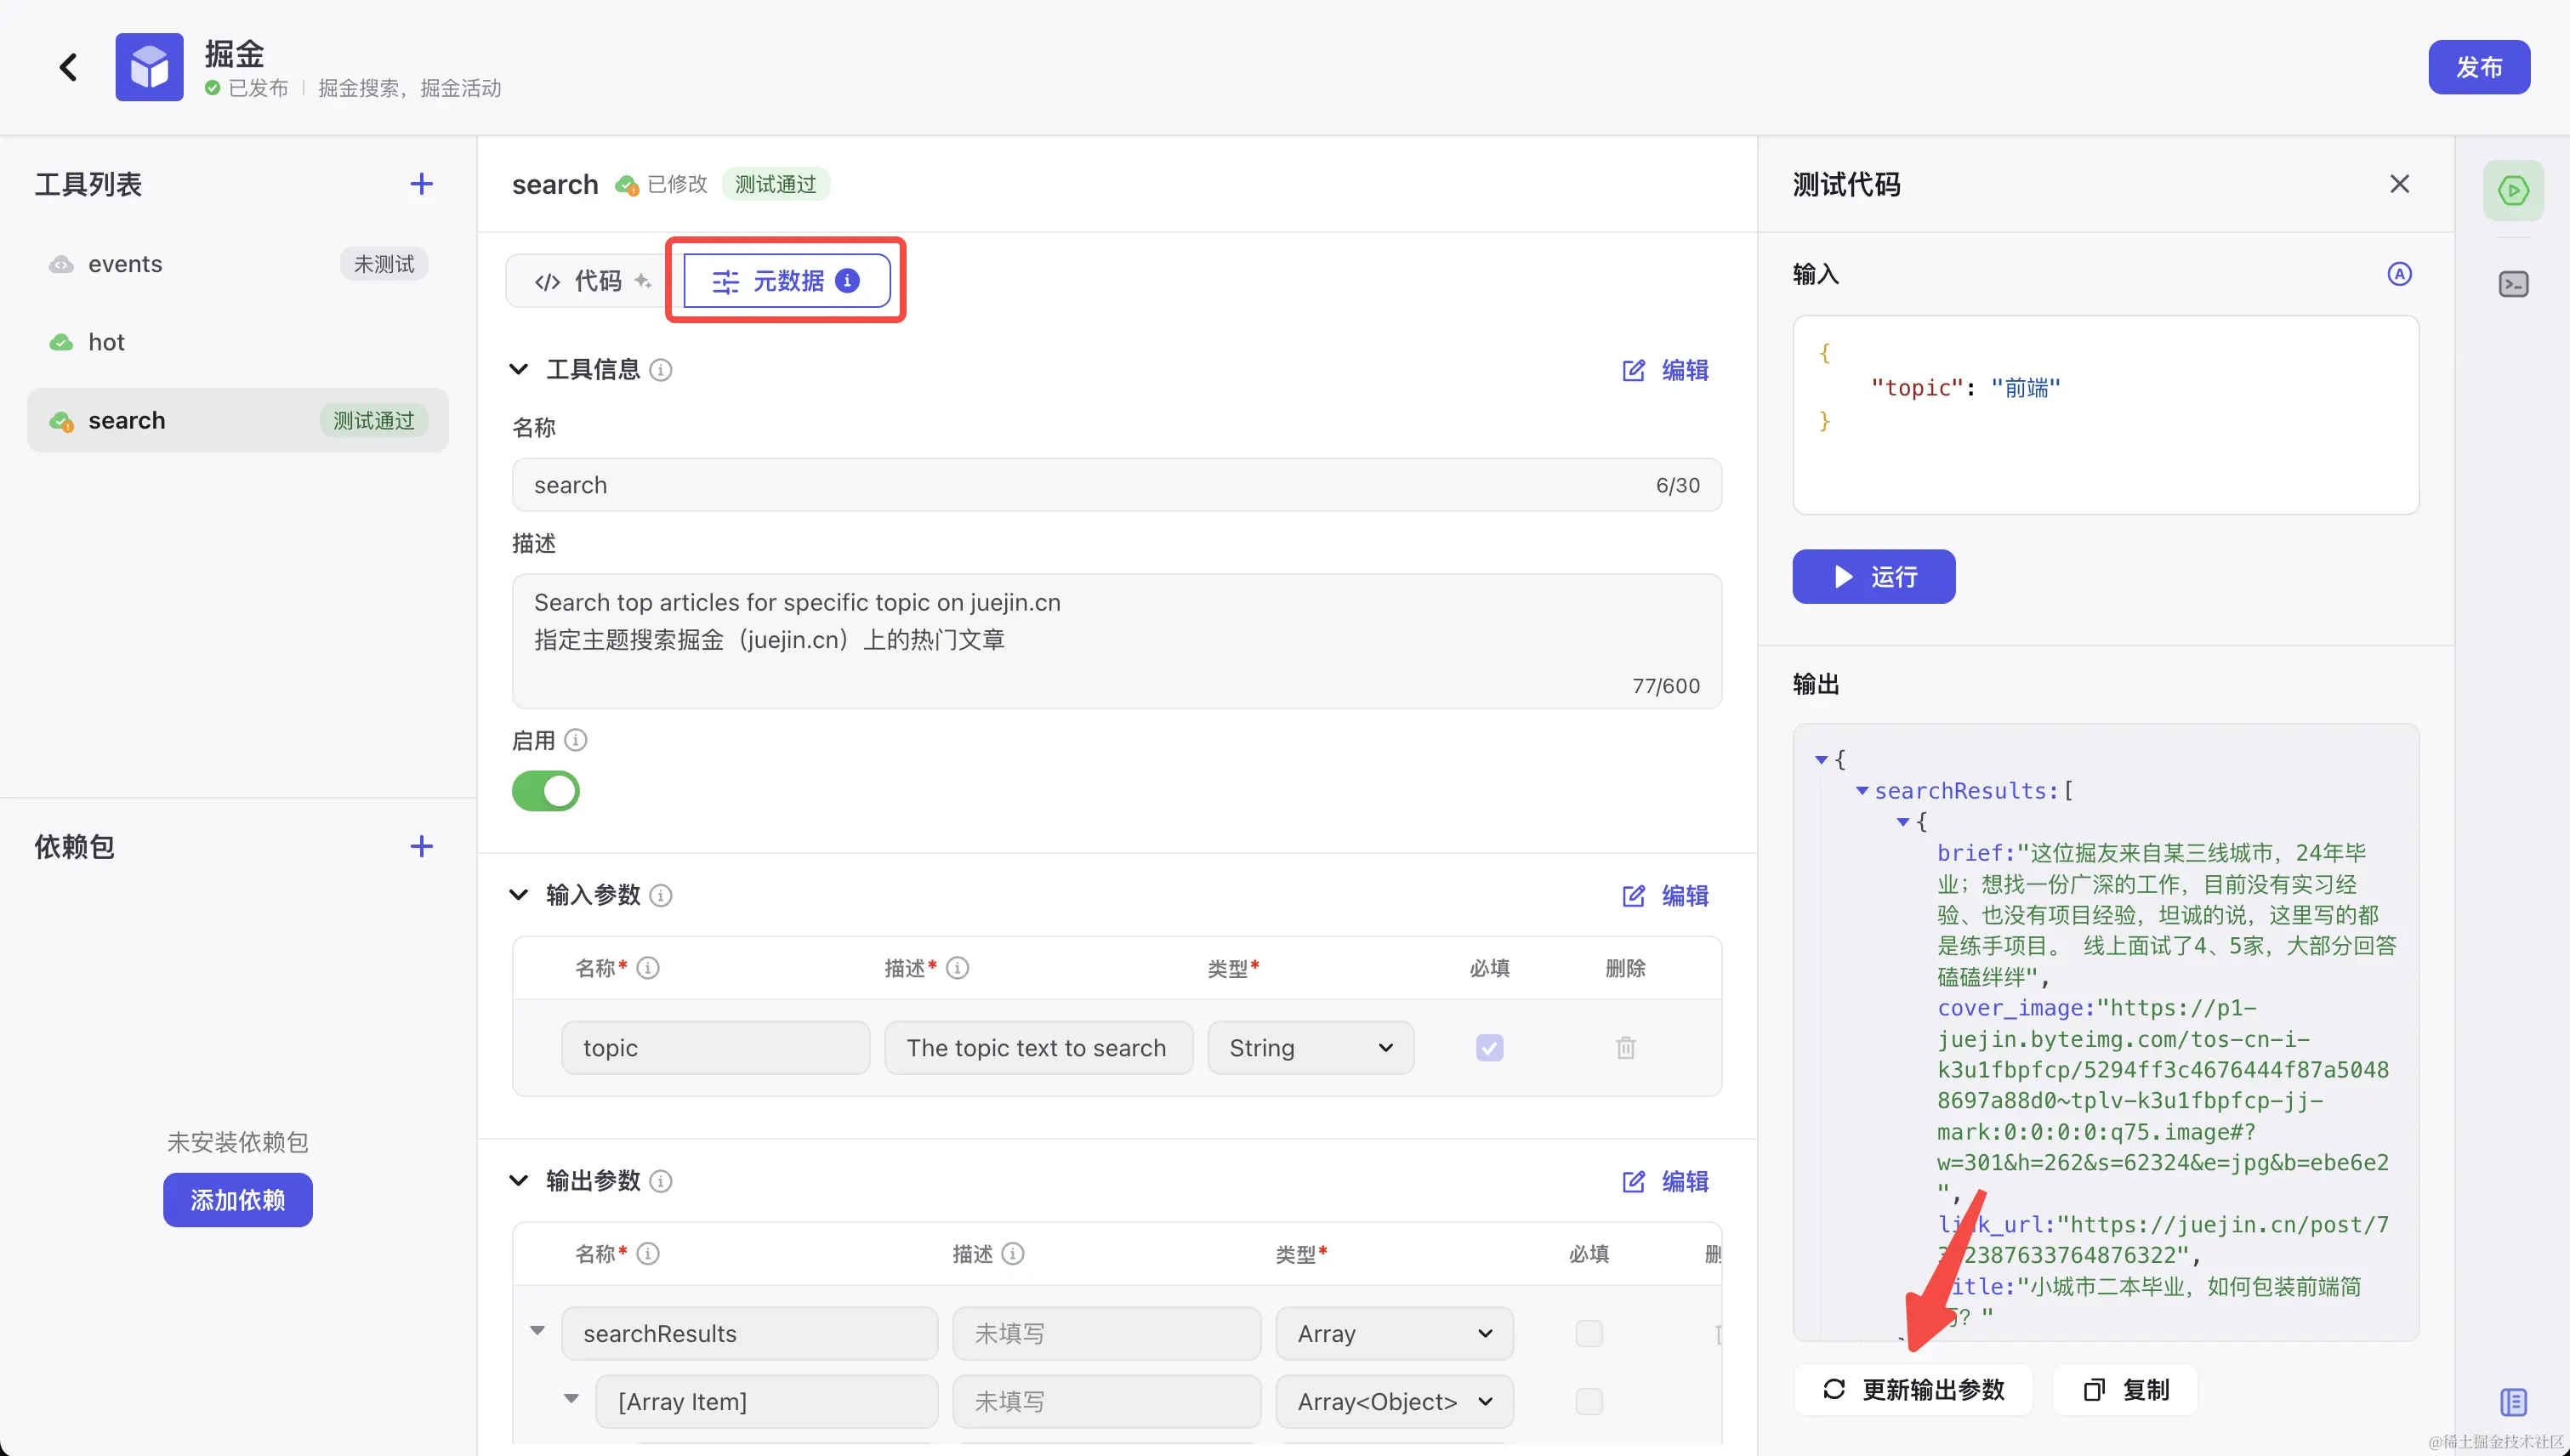Collapse the root object in output JSON
The width and height of the screenshot is (2570, 1456).
(x=1821, y=760)
